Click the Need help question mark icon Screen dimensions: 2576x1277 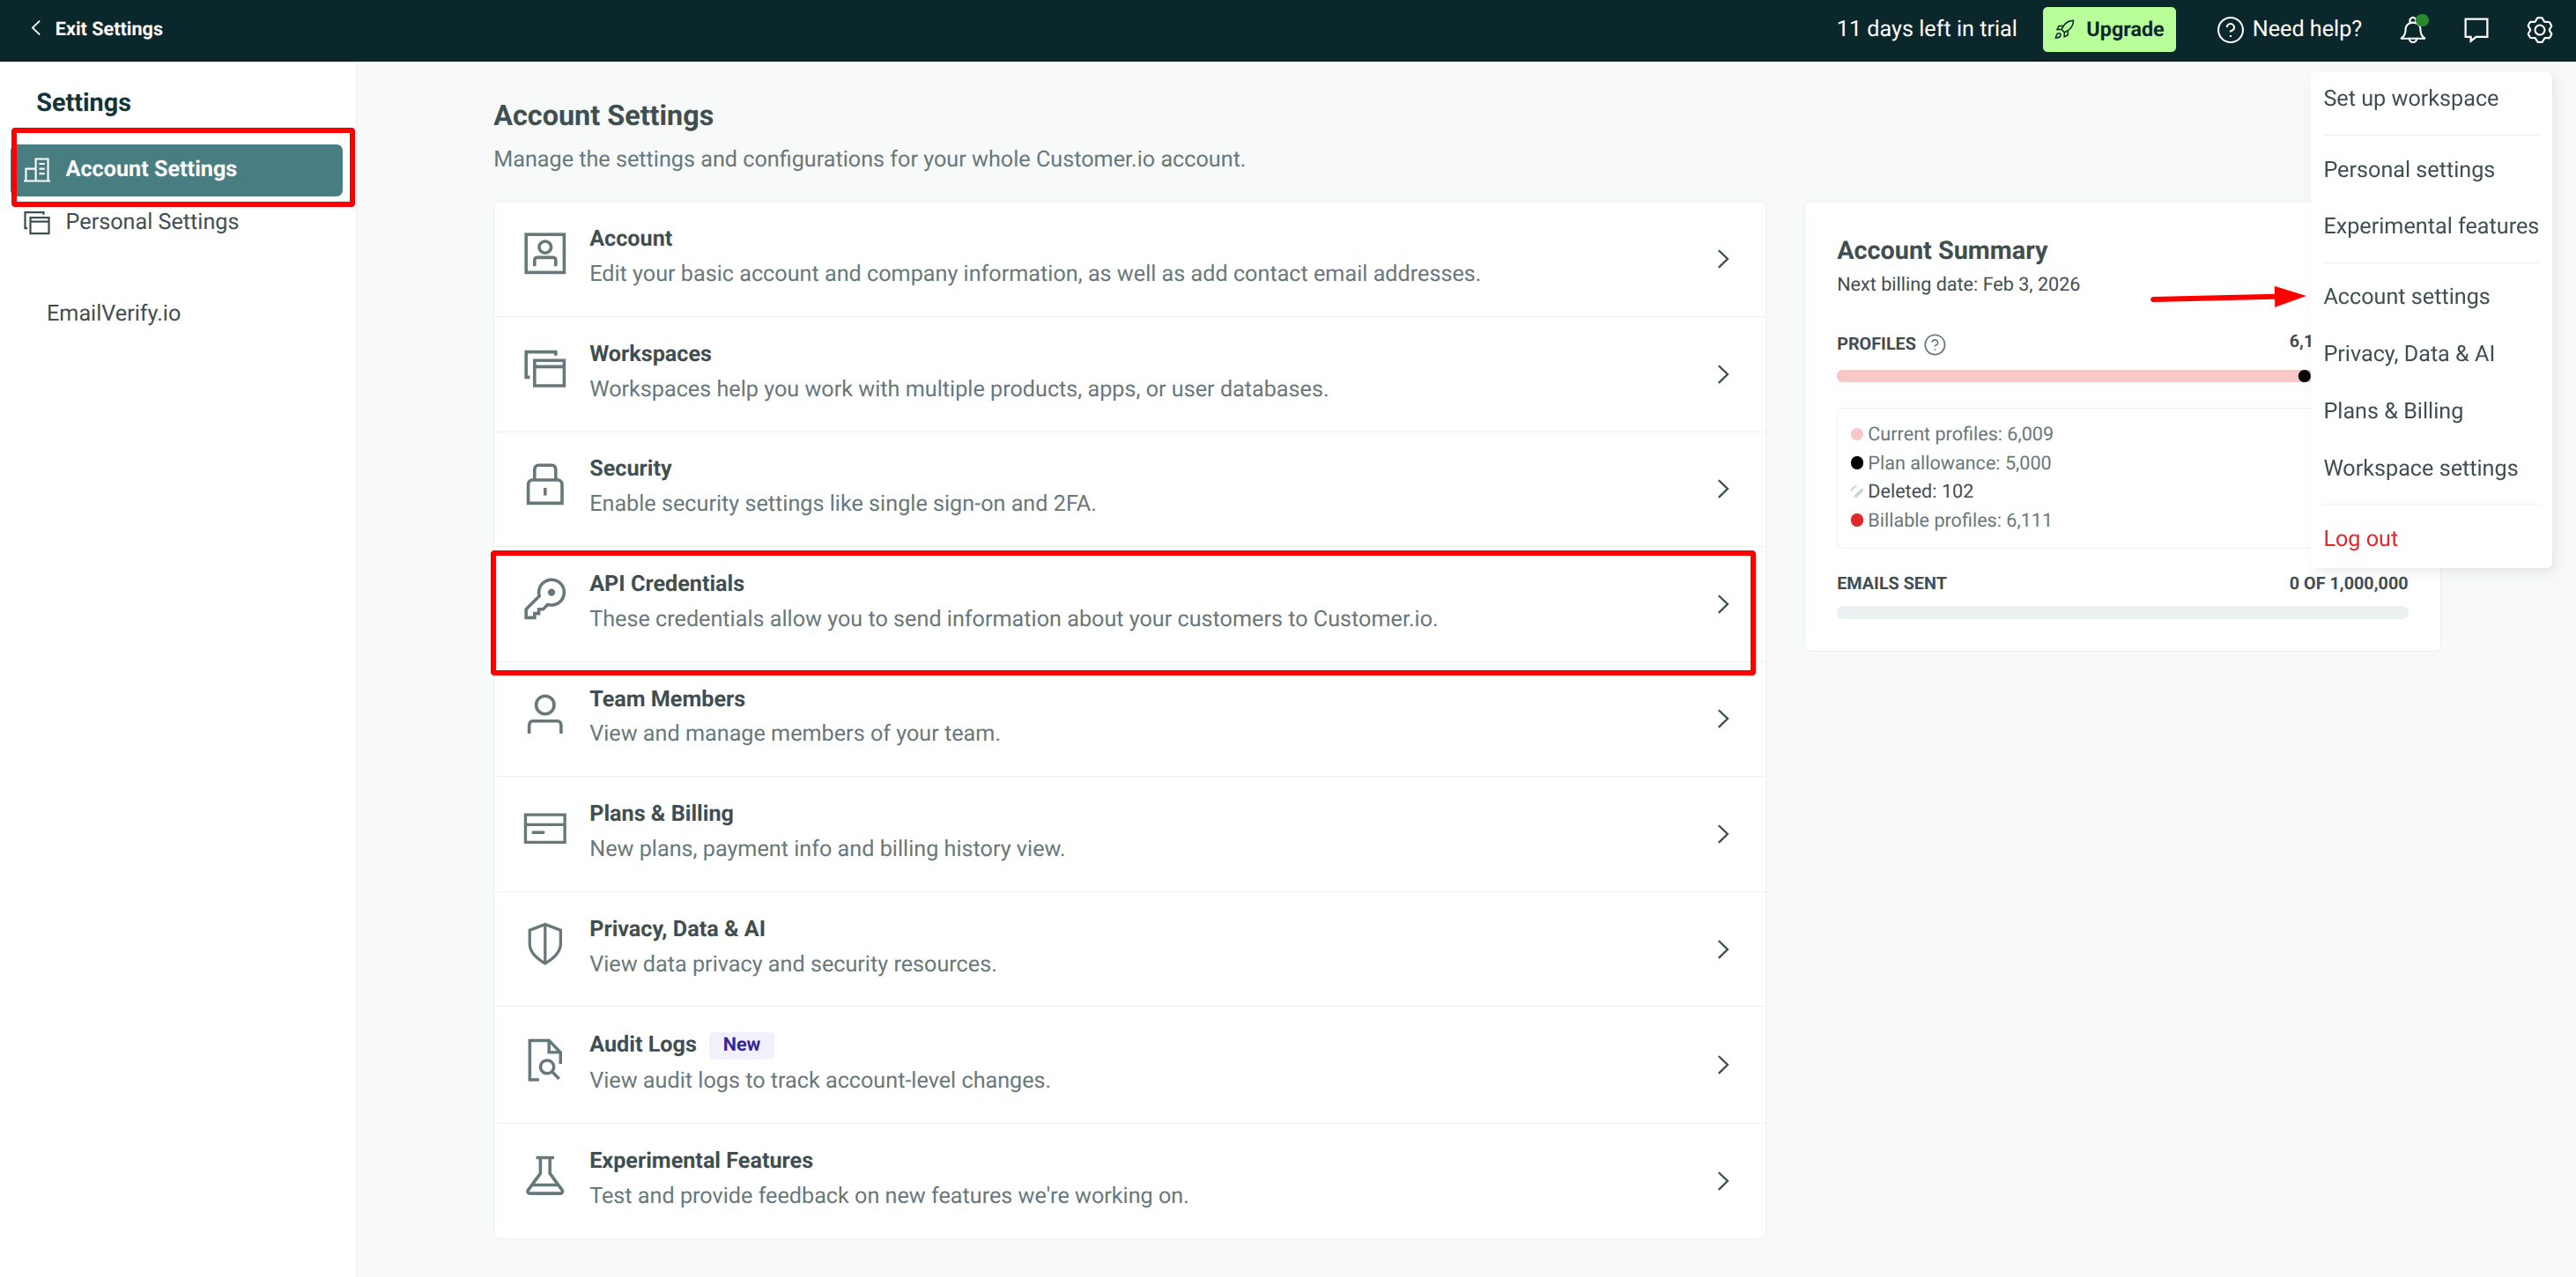[x=2230, y=29]
